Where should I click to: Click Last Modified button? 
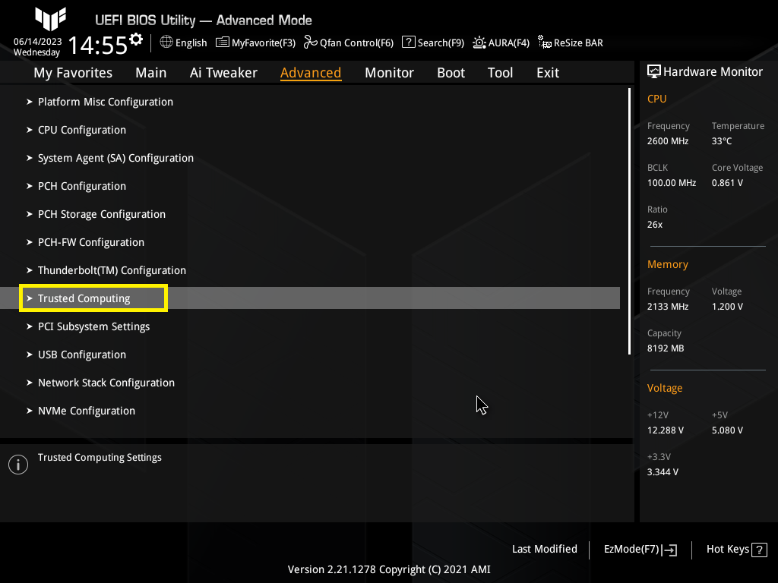(x=544, y=550)
